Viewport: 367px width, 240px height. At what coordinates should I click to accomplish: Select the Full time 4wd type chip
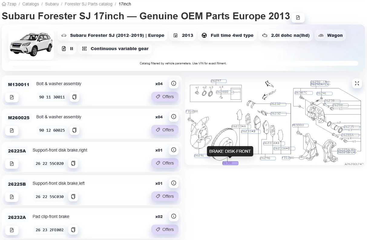[x=228, y=35]
